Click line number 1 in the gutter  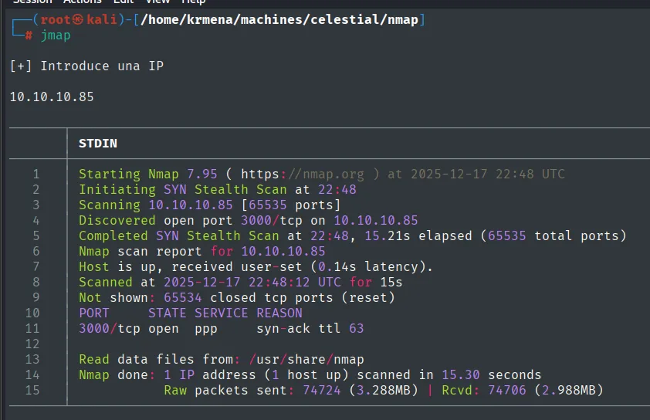[36, 174]
